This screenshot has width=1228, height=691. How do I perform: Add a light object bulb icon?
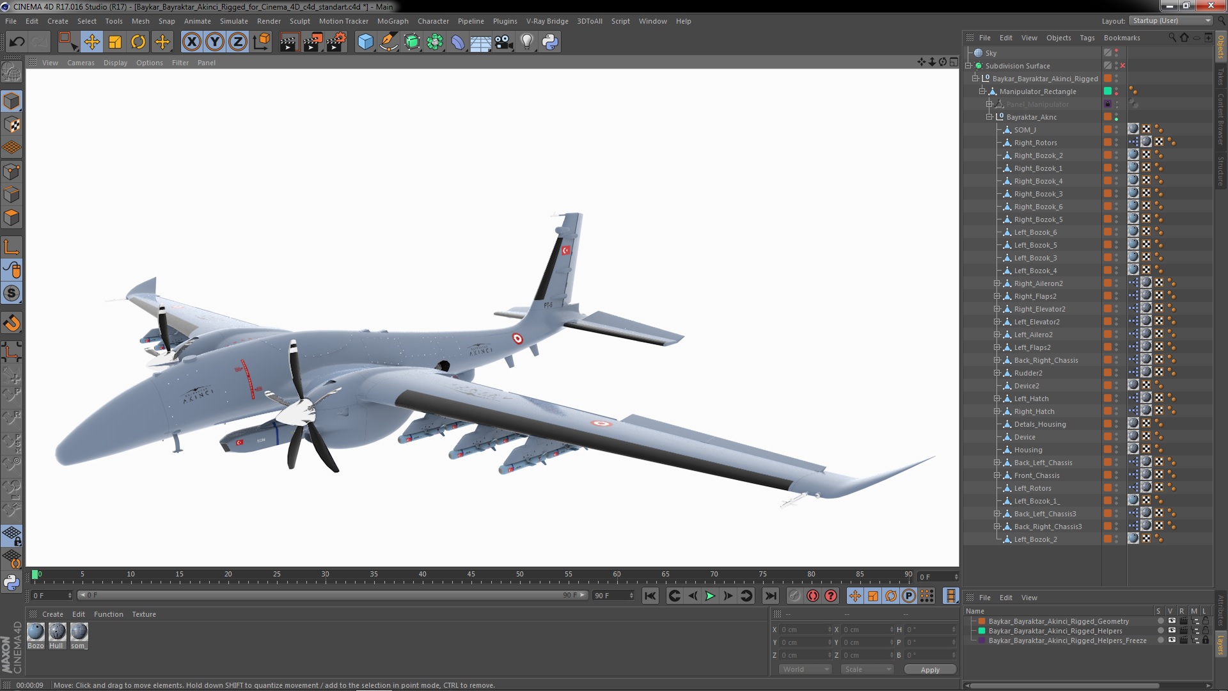pyautogui.click(x=527, y=42)
